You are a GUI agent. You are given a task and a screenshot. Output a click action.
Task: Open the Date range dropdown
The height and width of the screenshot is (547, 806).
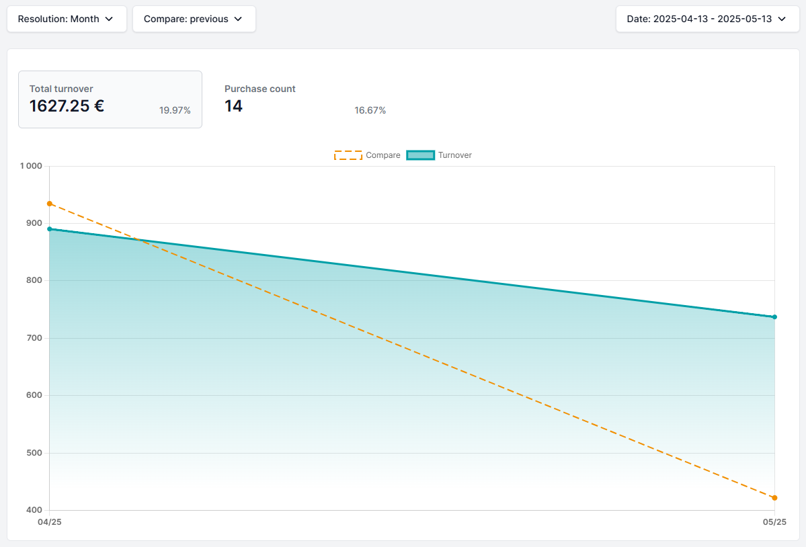(707, 19)
